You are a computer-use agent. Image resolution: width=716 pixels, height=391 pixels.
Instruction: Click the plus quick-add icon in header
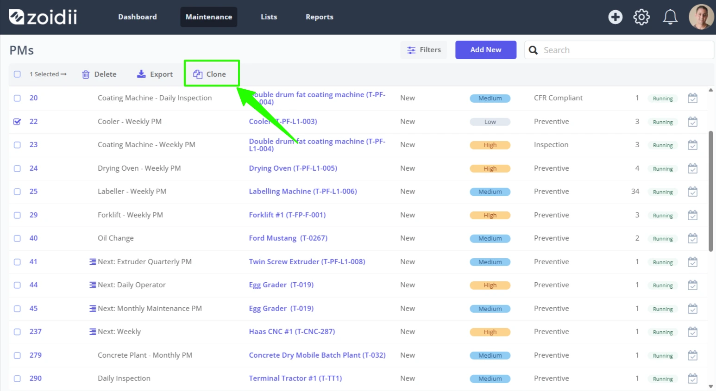[x=615, y=17]
